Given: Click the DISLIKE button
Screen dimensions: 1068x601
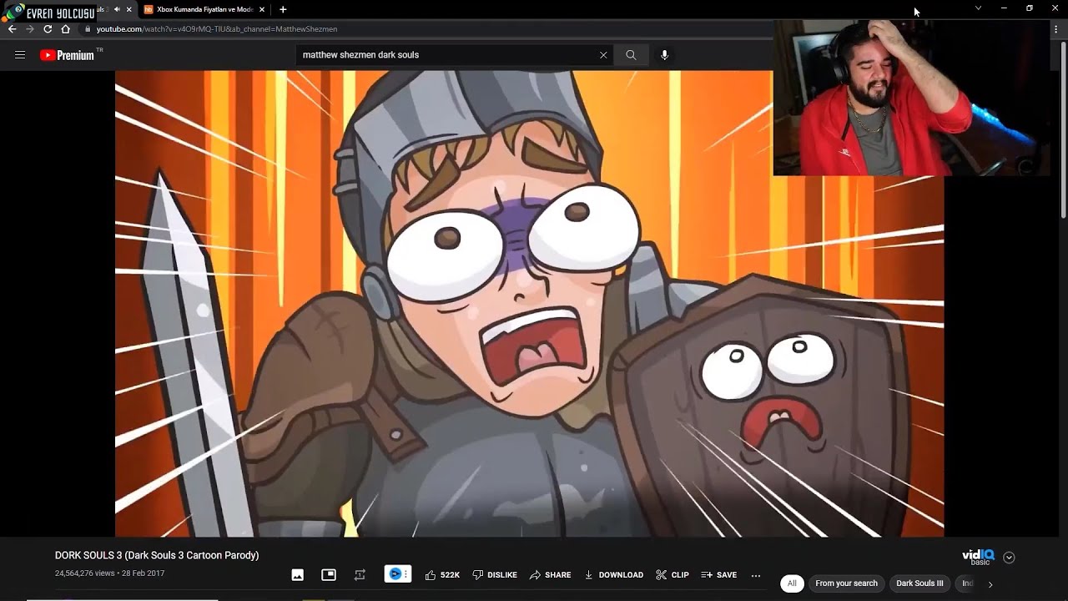Looking at the screenshot, I should (x=495, y=574).
